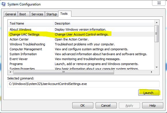Select Computer Management tool row
Viewport: 167px width, 113px height.
[x=81, y=49]
